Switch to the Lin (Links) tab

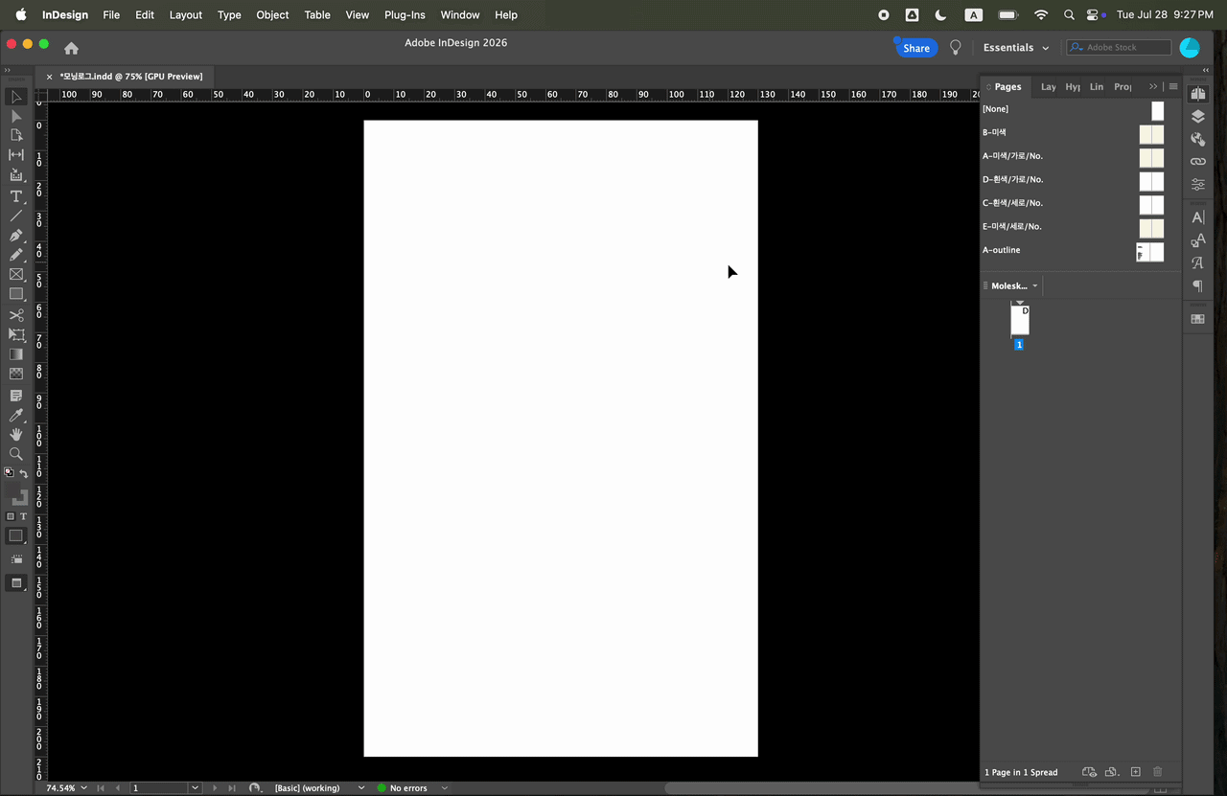pyautogui.click(x=1097, y=86)
